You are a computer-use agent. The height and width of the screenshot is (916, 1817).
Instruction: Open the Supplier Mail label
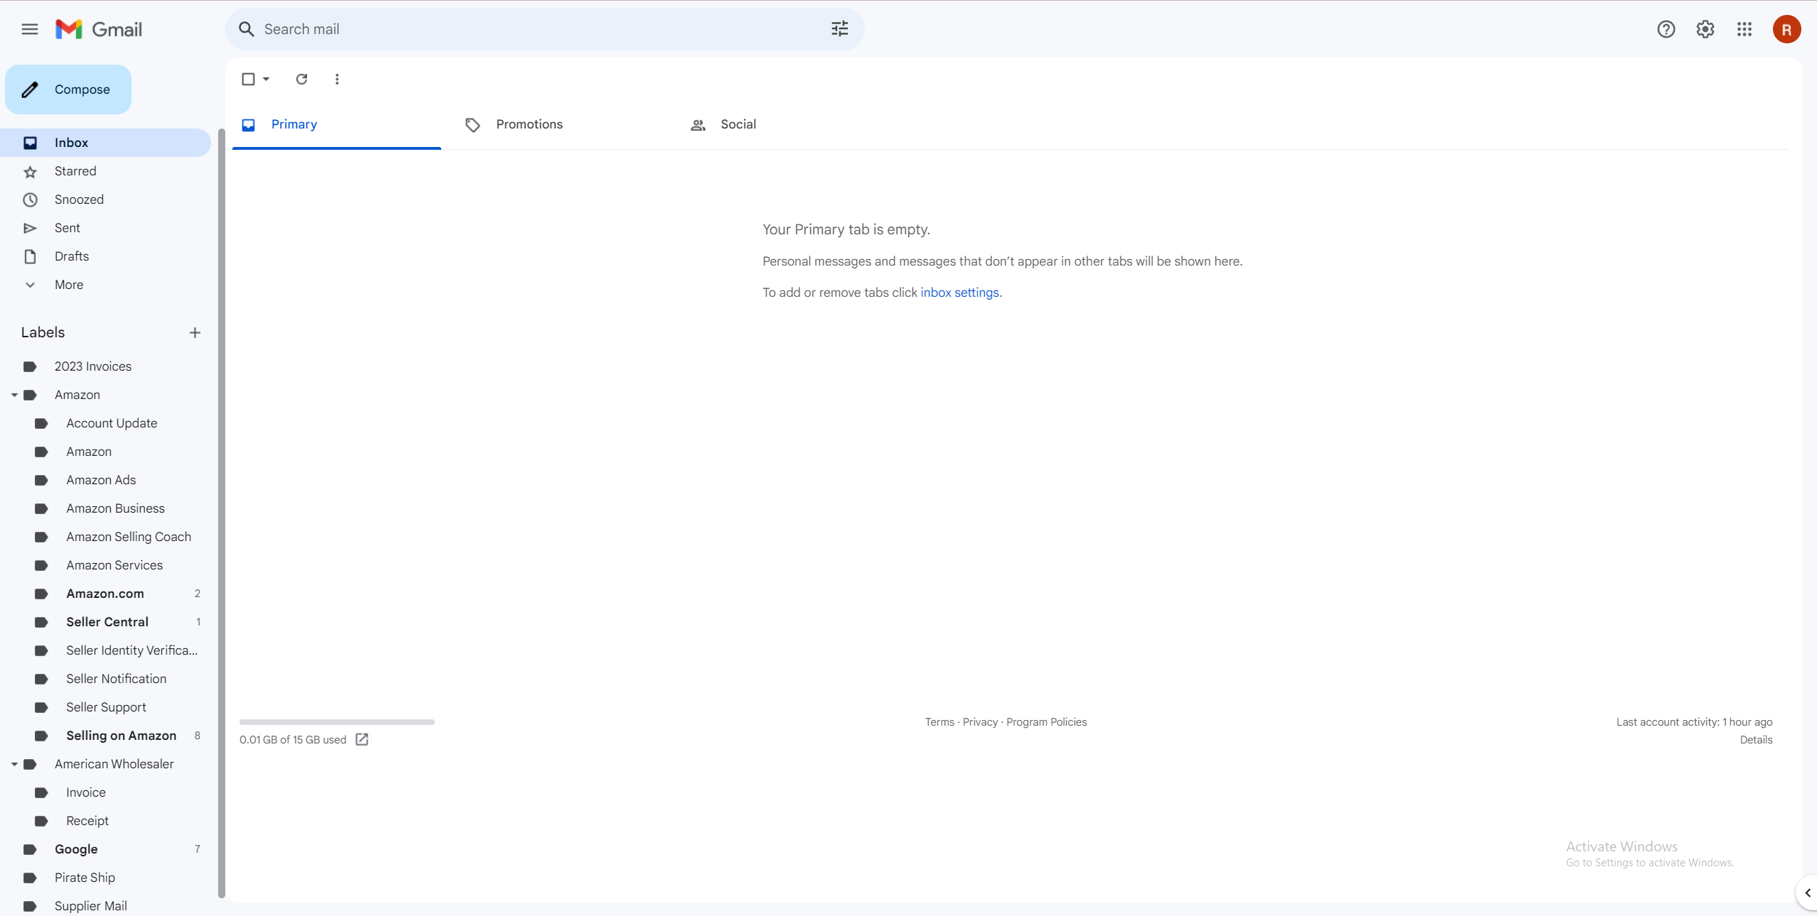(106, 906)
